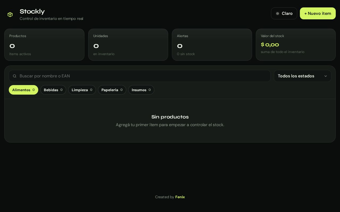Click "Agregá tu primer ítem" message
This screenshot has height=212, width=340.
170,125
